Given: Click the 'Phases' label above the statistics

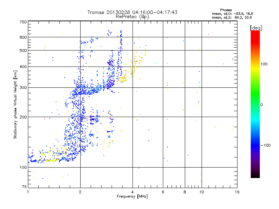Looking at the screenshot, I should click(226, 10).
